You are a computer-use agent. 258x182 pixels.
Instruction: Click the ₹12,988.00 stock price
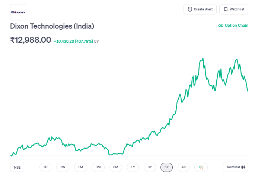click(31, 40)
